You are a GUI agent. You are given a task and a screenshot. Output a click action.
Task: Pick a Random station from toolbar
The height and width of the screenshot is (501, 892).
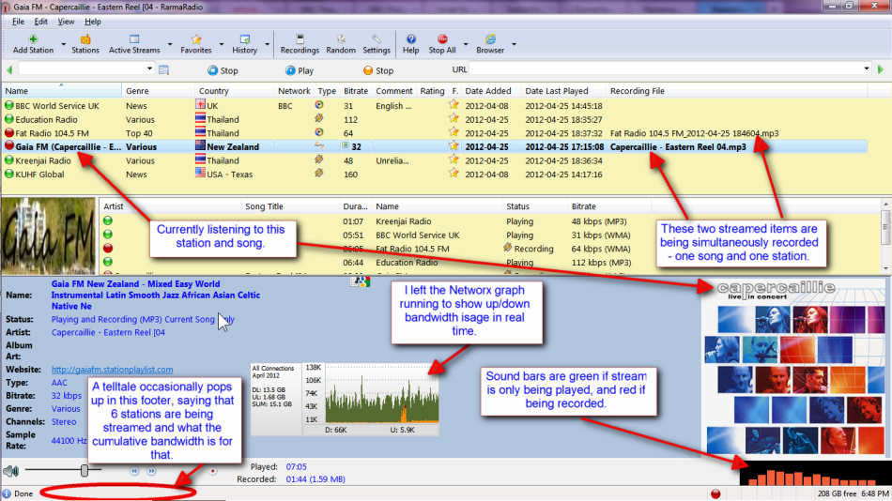click(341, 44)
